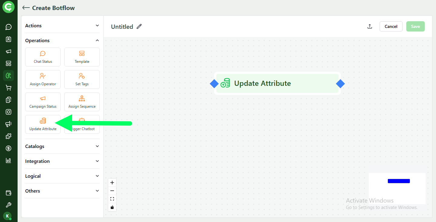This screenshot has height=222, width=436.
Task: Open the Instagram channel from the sidebar
Action: click(x=8, y=112)
